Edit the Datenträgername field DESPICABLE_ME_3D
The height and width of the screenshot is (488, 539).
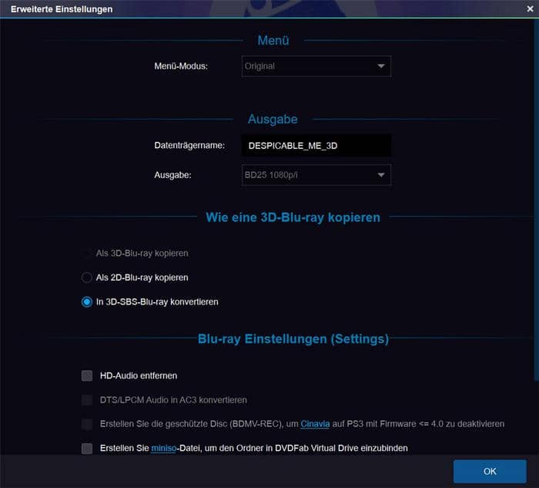316,146
